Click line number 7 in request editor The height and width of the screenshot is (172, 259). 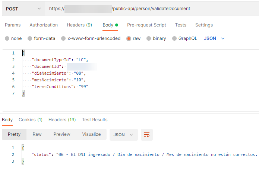[13, 93]
